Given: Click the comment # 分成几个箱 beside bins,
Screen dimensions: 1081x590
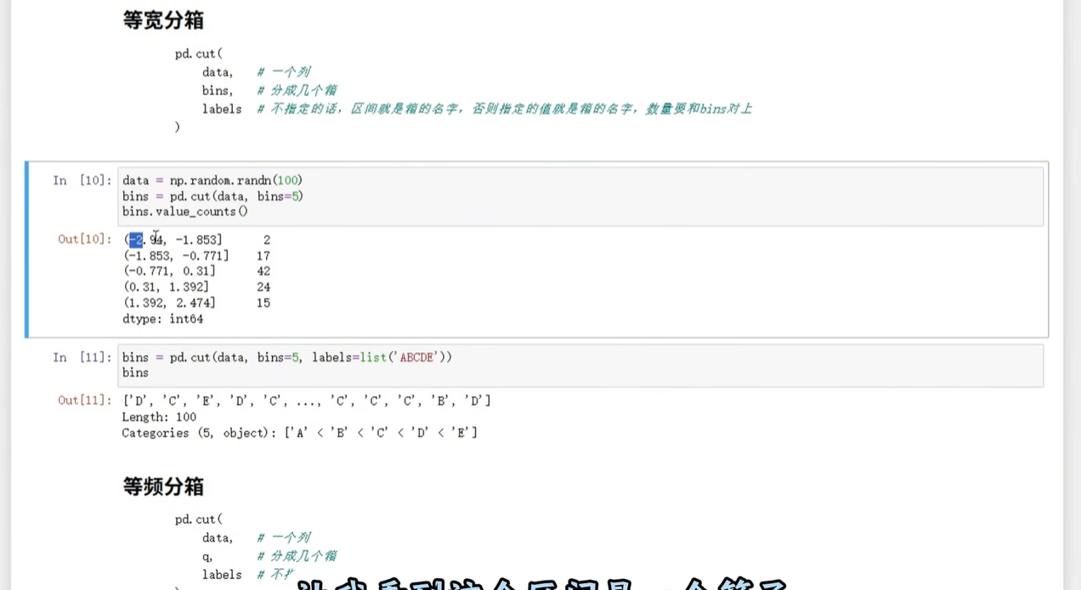Looking at the screenshot, I should (x=297, y=90).
